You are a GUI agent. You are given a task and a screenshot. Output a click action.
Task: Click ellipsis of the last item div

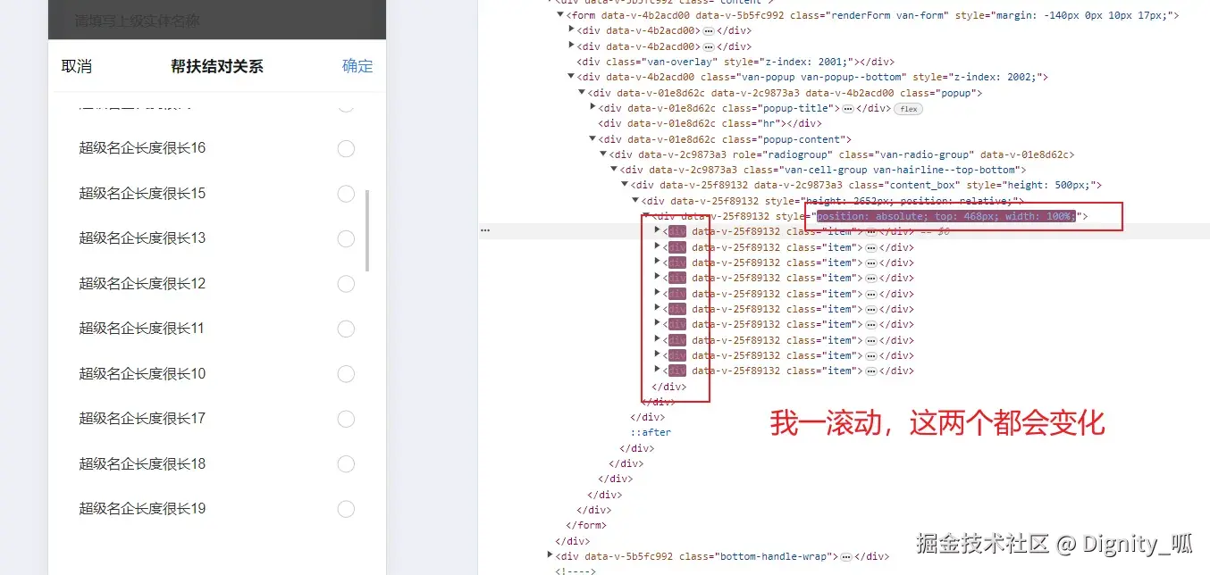click(870, 370)
